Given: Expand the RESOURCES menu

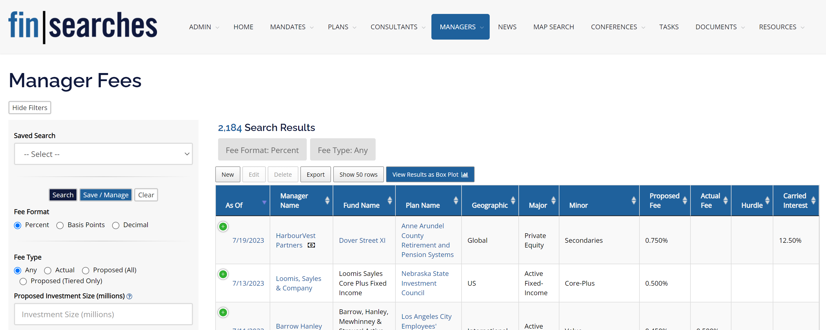Looking at the screenshot, I should pyautogui.click(x=781, y=27).
